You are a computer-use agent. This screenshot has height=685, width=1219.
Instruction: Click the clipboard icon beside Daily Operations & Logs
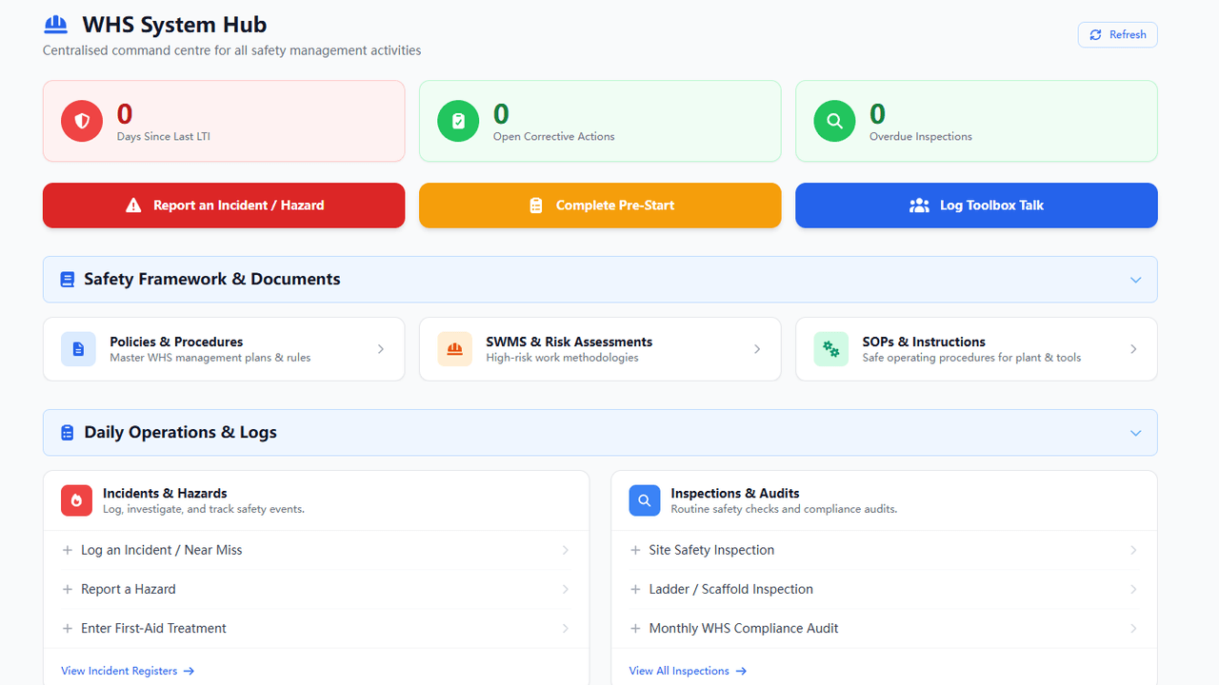tap(67, 433)
